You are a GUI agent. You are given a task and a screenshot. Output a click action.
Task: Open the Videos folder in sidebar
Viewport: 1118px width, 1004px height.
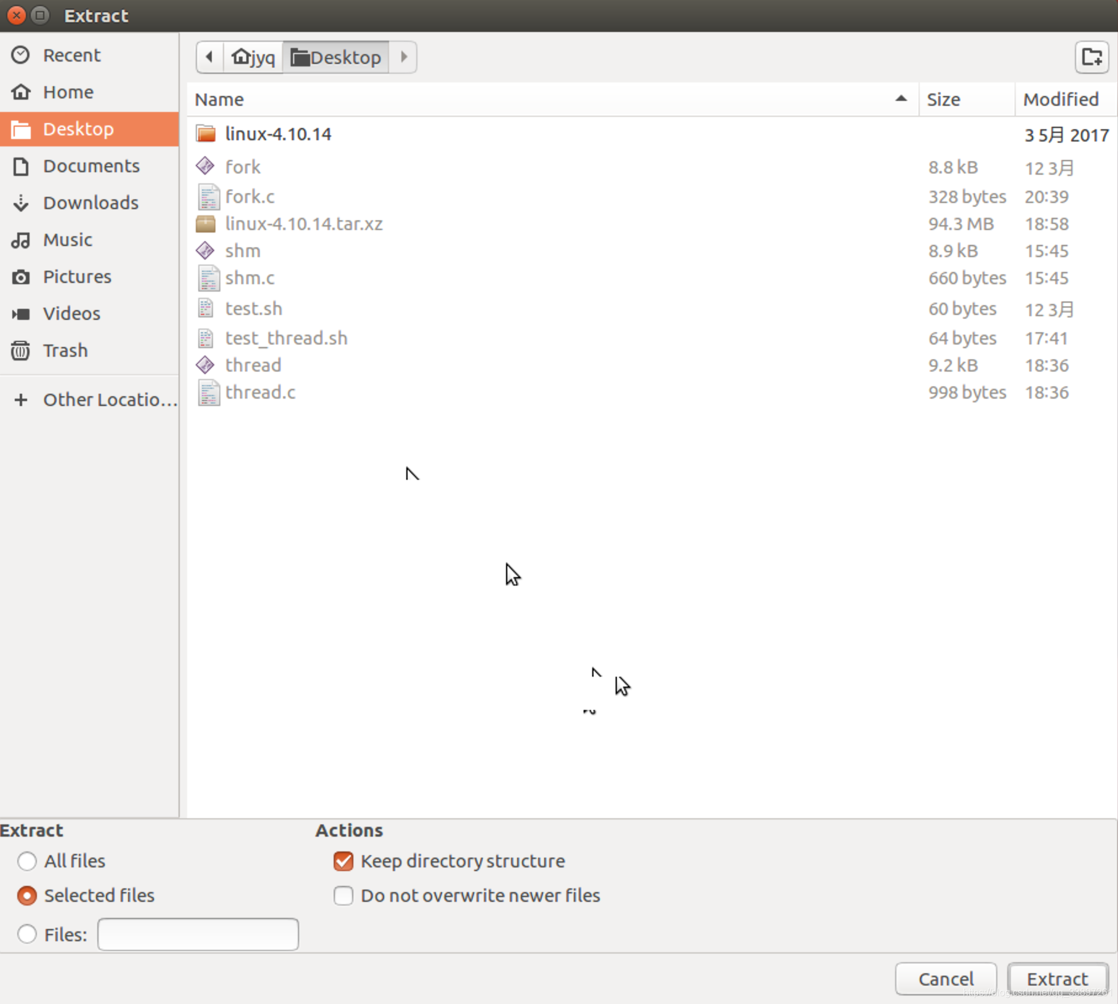71,313
